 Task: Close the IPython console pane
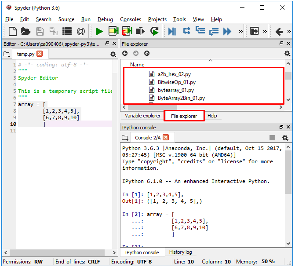tap(288, 127)
